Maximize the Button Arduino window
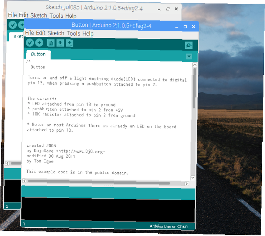 [185, 27]
